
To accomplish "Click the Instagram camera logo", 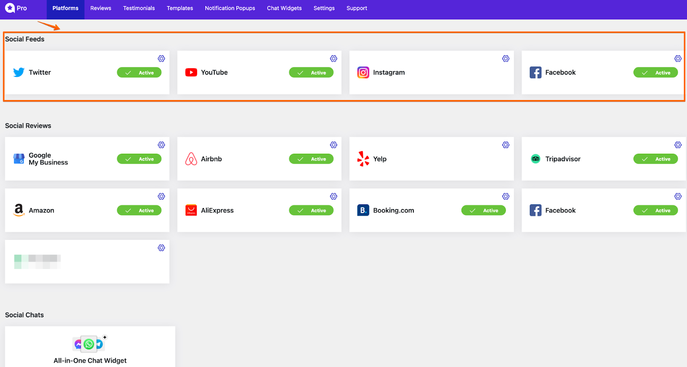I will pos(363,73).
